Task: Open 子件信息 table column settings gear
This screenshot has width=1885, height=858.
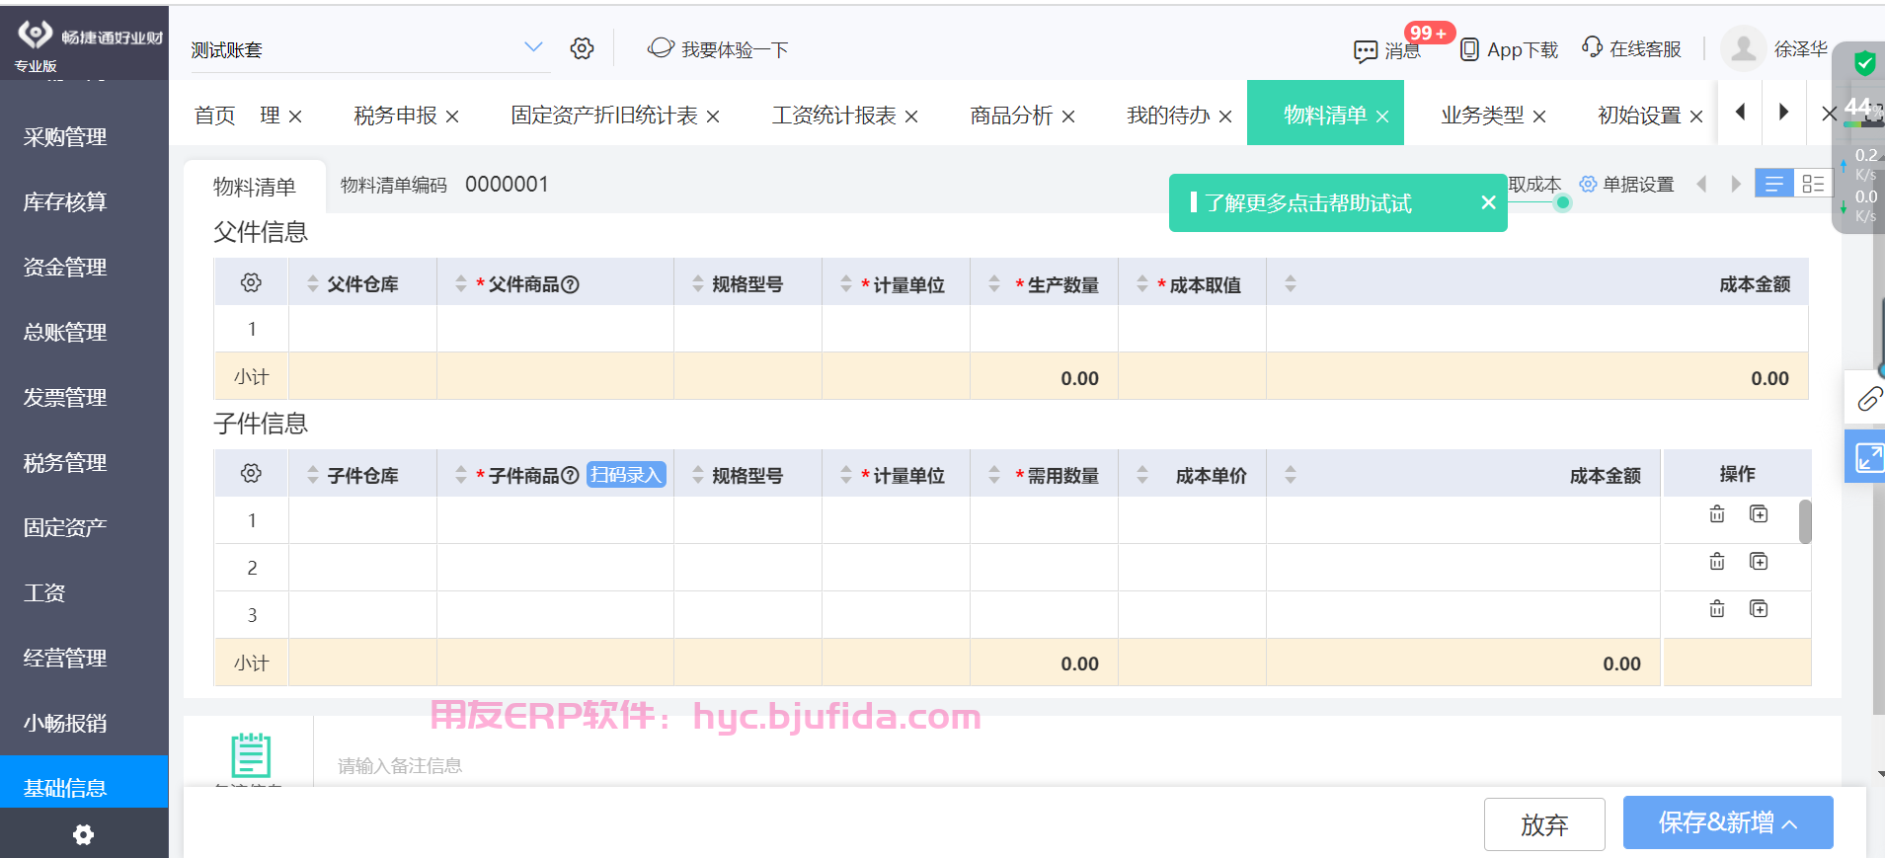Action: click(251, 474)
